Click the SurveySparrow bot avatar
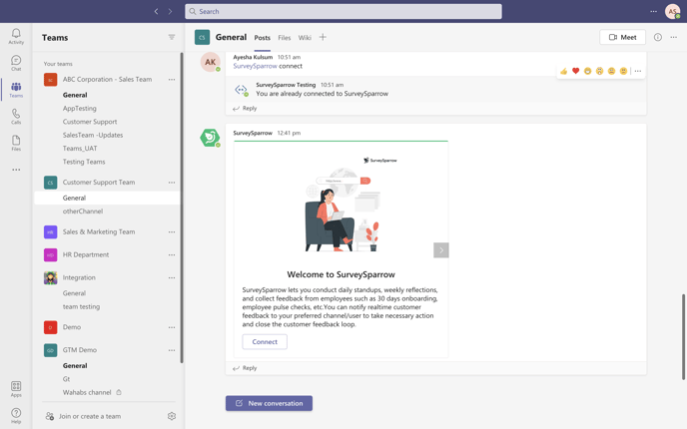Image resolution: width=687 pixels, height=429 pixels. tap(210, 138)
